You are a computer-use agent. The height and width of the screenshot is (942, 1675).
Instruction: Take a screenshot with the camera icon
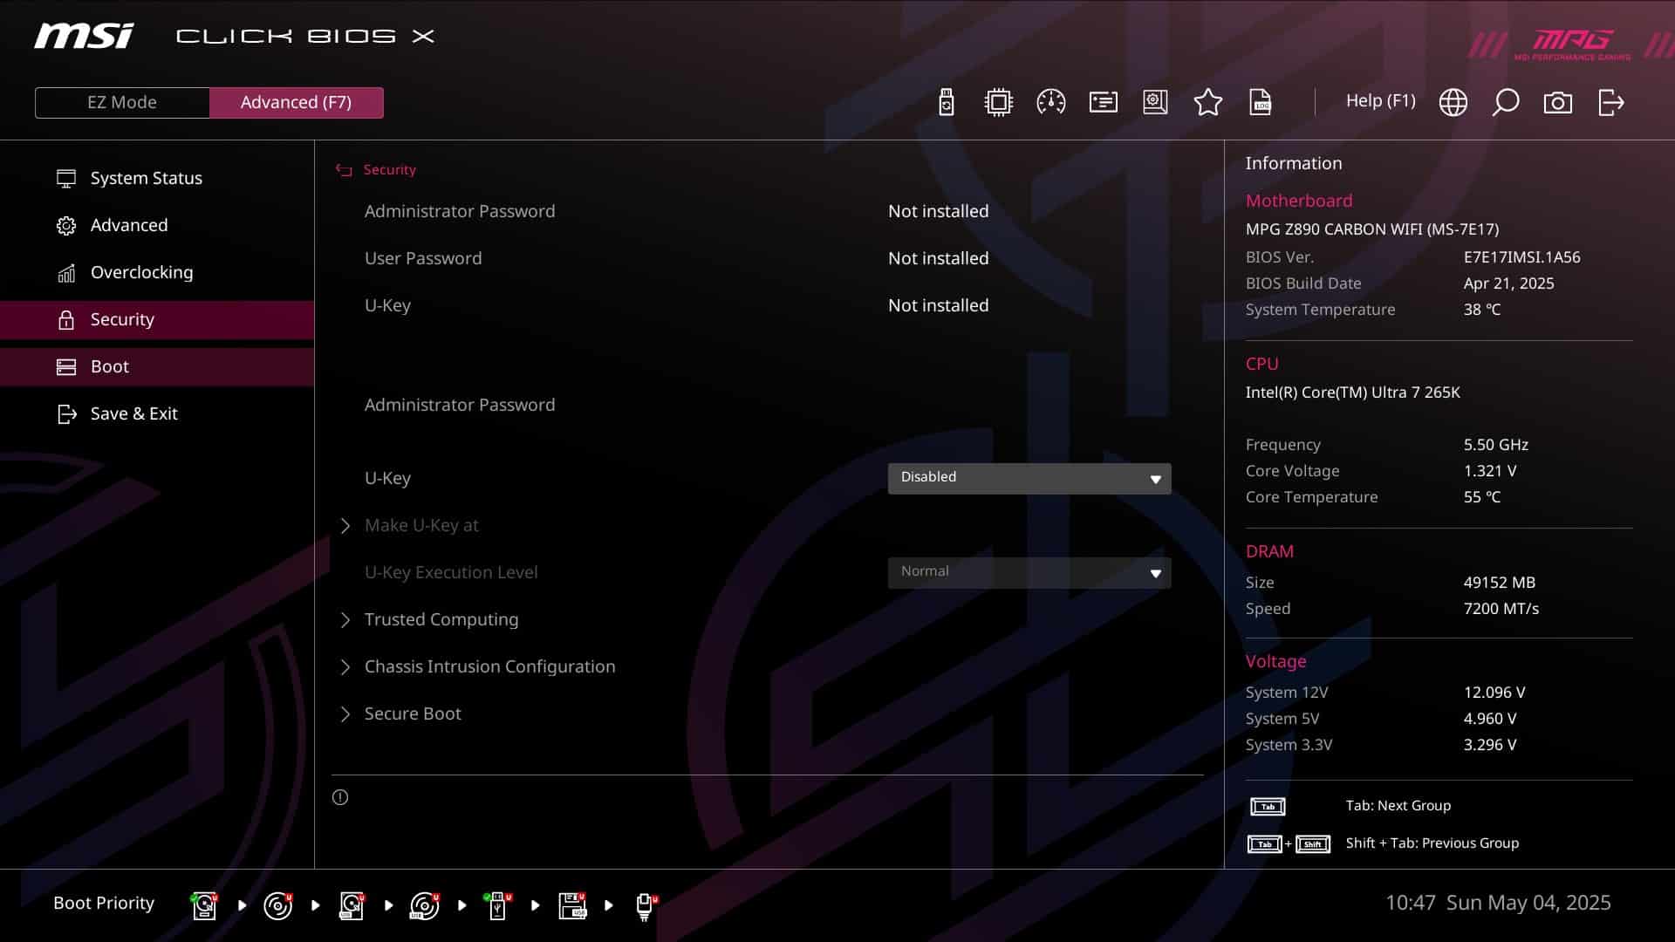click(x=1558, y=103)
